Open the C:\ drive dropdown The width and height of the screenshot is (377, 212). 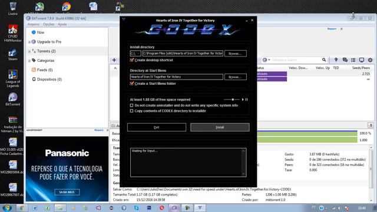coord(135,54)
